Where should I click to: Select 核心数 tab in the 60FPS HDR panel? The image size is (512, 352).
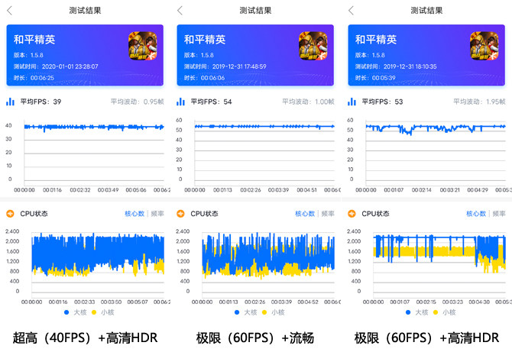click(476, 214)
